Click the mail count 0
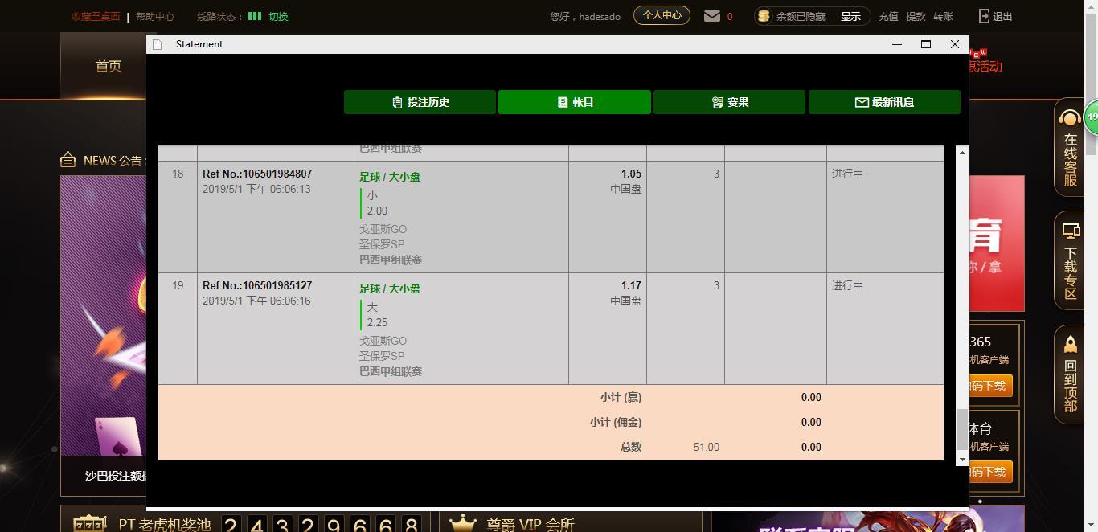The height and width of the screenshot is (532, 1098). [x=730, y=16]
